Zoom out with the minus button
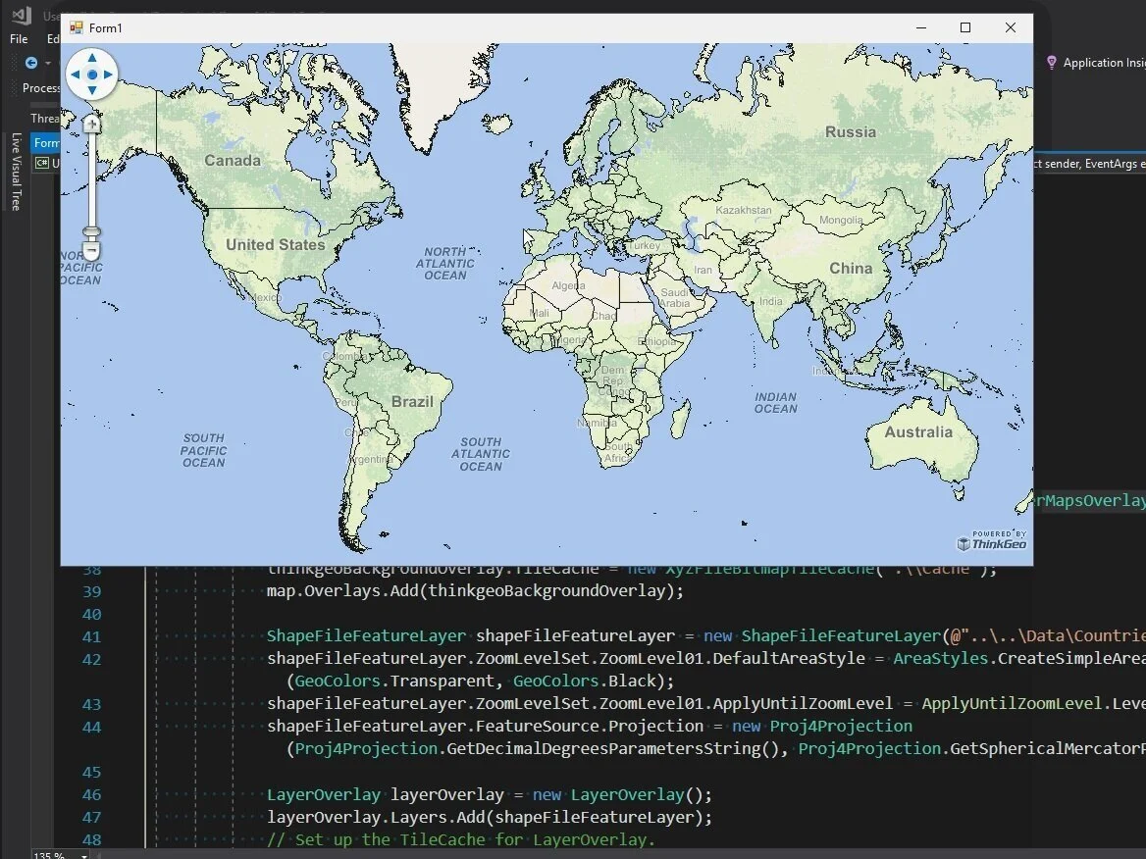1146x859 pixels. point(91,251)
